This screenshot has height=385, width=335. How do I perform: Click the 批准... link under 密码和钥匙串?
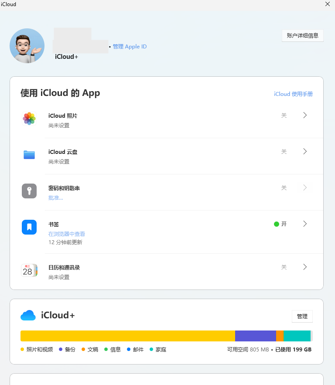tap(56, 198)
